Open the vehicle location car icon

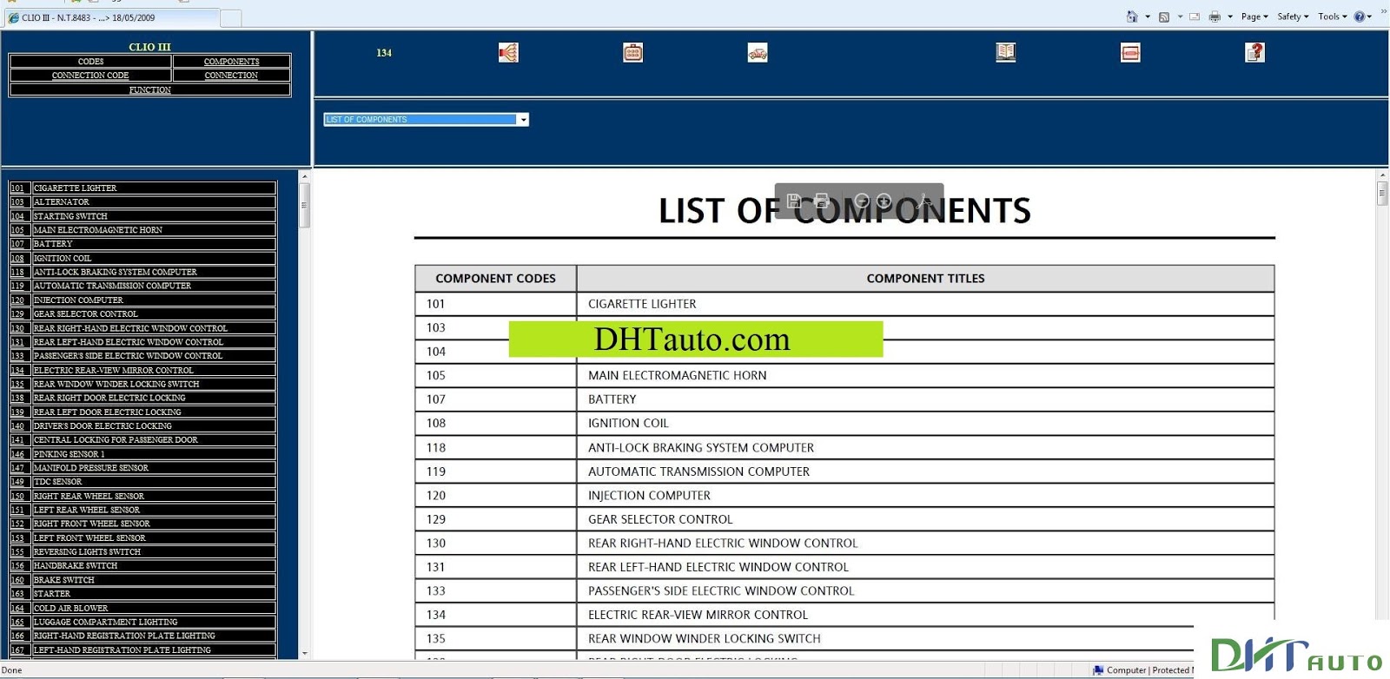758,53
